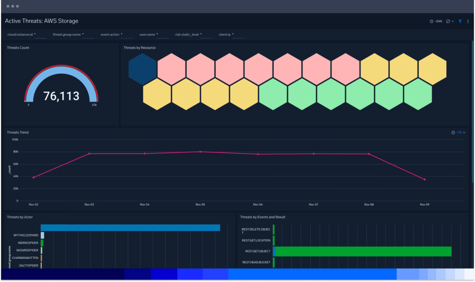
Task: Open filters using the blue filter icon
Action: (461, 21)
